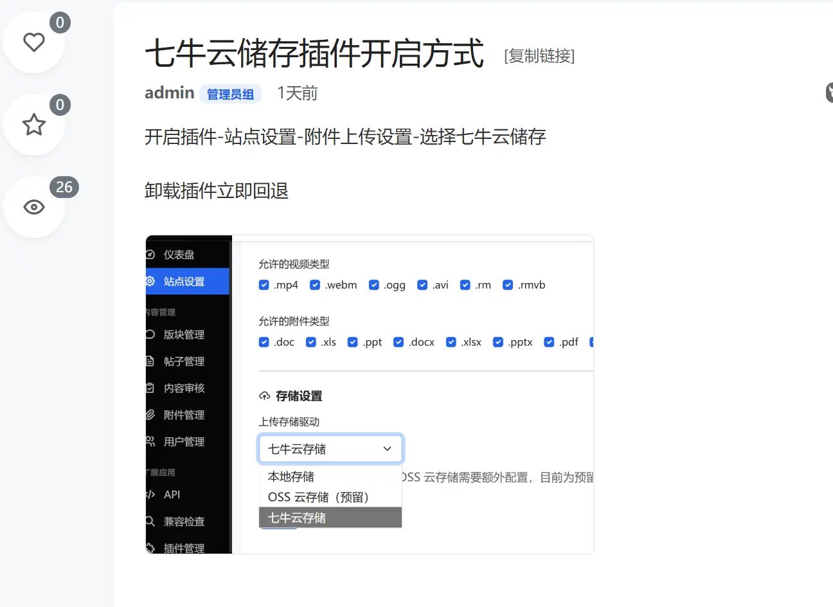Click the 管理员组 group badge

pos(230,94)
